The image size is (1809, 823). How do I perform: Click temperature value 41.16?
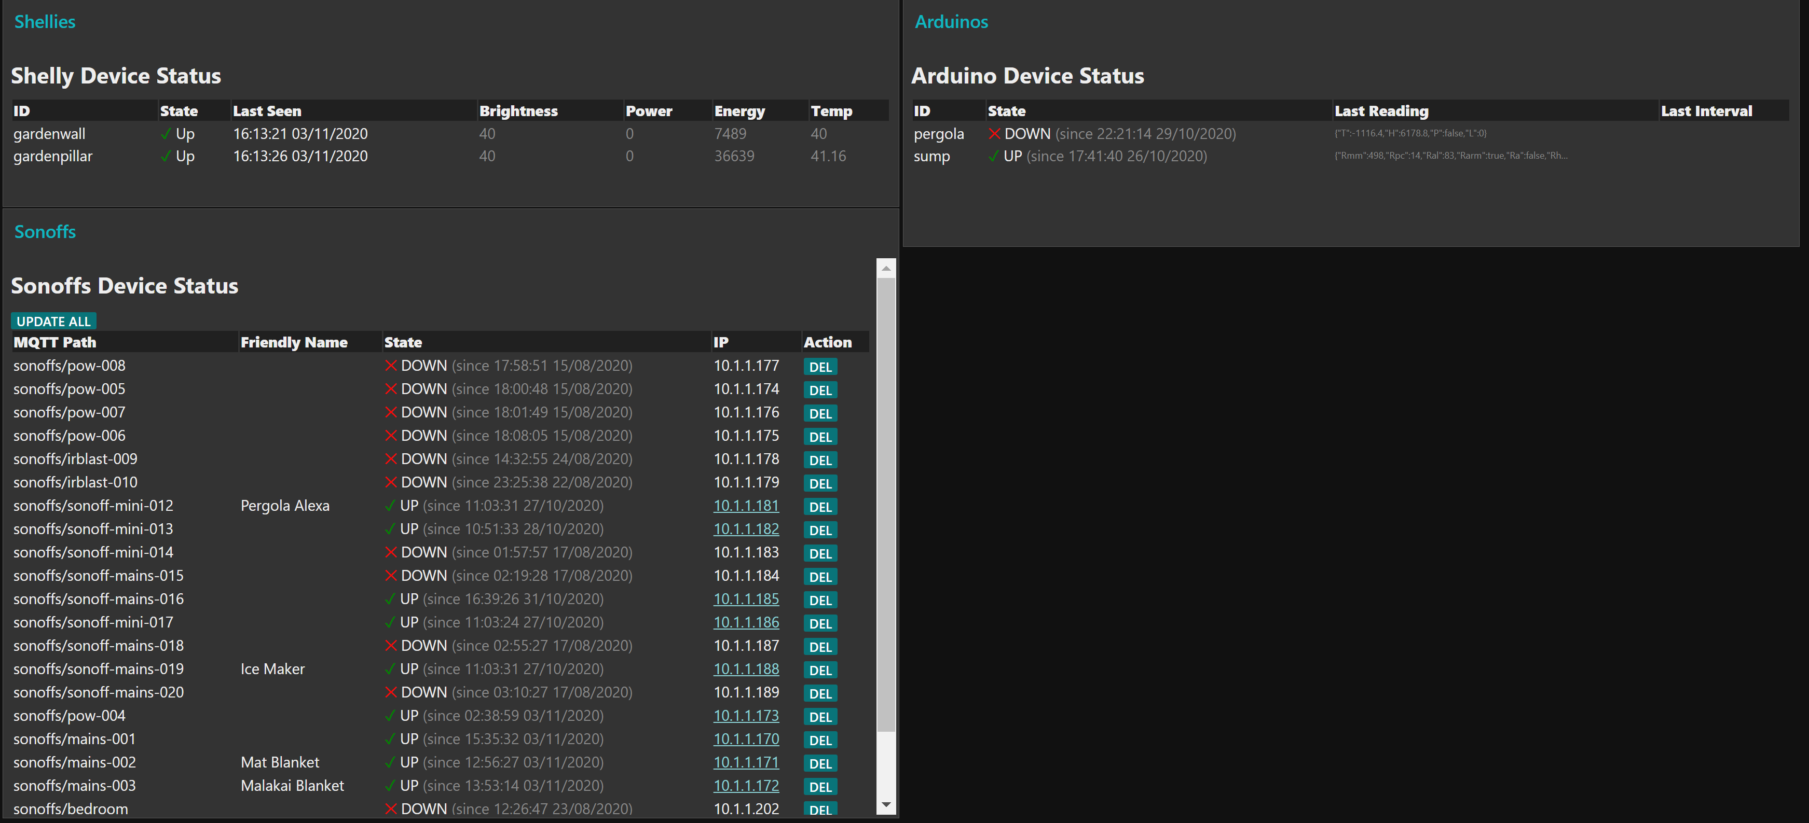coord(828,156)
